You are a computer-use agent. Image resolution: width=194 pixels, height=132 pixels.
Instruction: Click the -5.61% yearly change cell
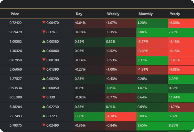pyautogui.click(x=181, y=61)
